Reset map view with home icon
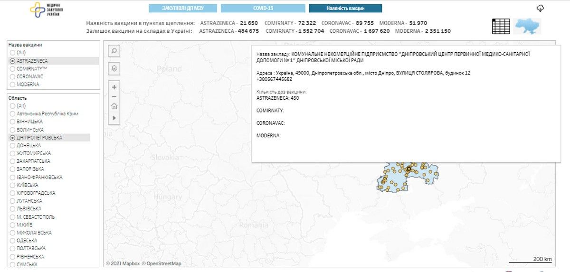This screenshot has height=272, width=570. click(x=114, y=106)
